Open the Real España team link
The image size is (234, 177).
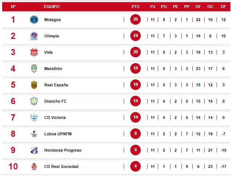click(x=56, y=85)
